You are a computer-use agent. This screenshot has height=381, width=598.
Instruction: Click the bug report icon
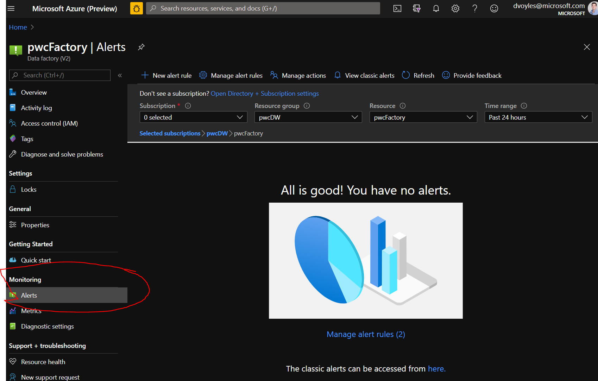[136, 8]
